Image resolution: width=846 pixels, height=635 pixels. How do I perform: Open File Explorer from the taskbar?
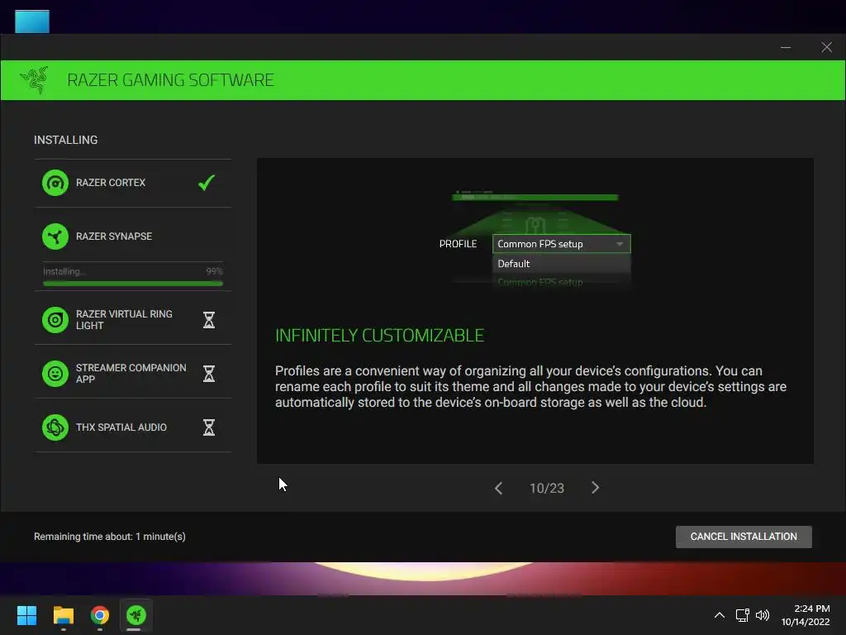click(63, 615)
